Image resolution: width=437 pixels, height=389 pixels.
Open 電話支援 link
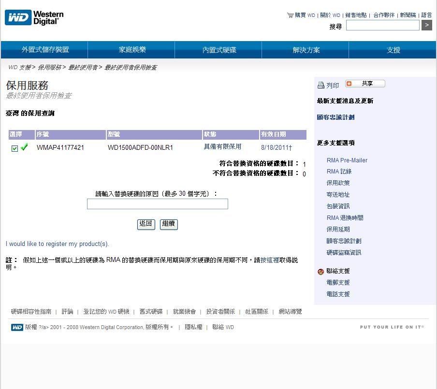click(338, 294)
